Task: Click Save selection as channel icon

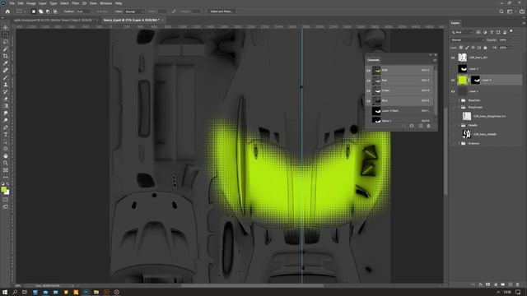Action: click(412, 126)
